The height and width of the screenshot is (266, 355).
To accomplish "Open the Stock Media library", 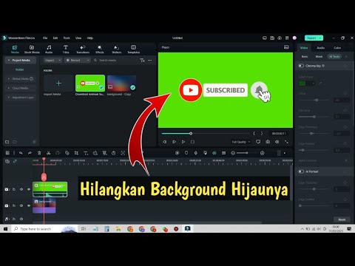I will pyautogui.click(x=32, y=49).
